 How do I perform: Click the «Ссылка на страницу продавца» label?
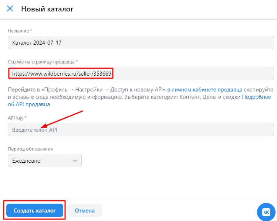coord(41,61)
